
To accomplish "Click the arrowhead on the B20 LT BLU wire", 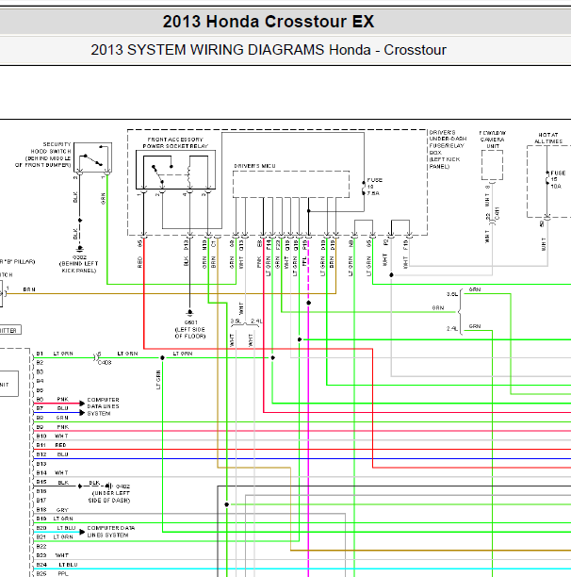I will (x=82, y=532).
